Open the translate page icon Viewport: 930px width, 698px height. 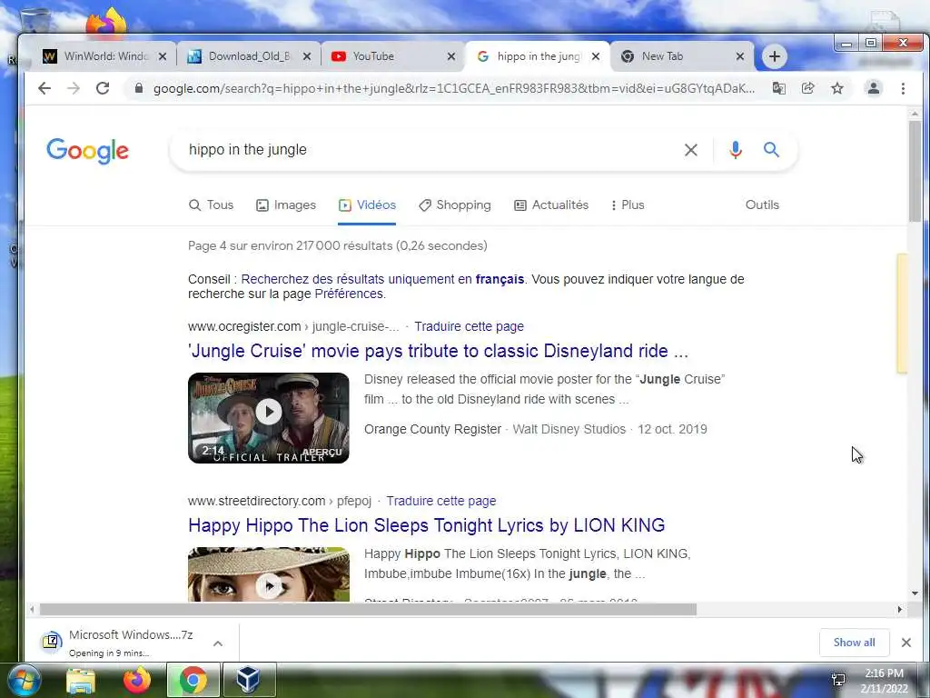778,88
